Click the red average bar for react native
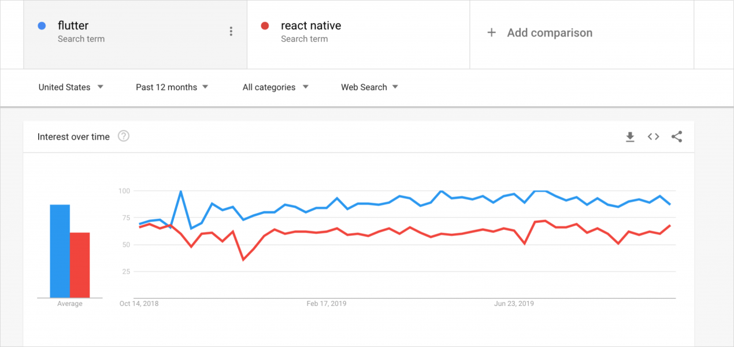Image resolution: width=734 pixels, height=347 pixels. pos(80,265)
